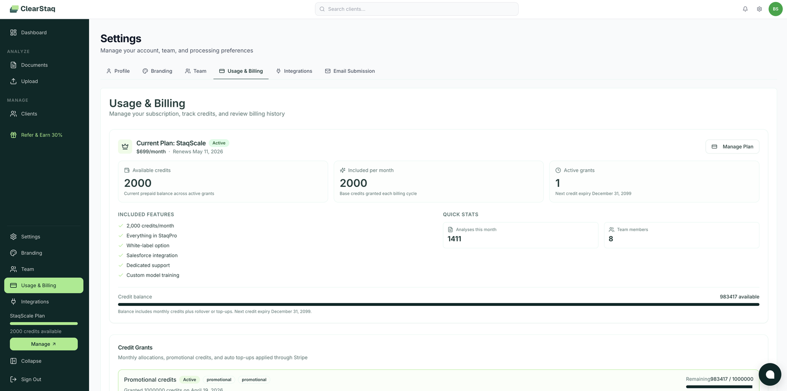Click the Manage Plan button
Viewport: 787px width, 391px height.
(x=732, y=147)
